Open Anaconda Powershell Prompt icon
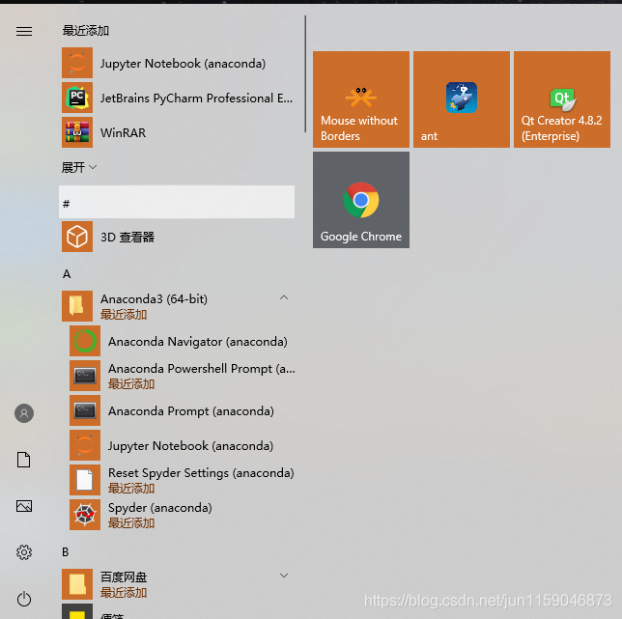622x619 pixels. pyautogui.click(x=85, y=376)
